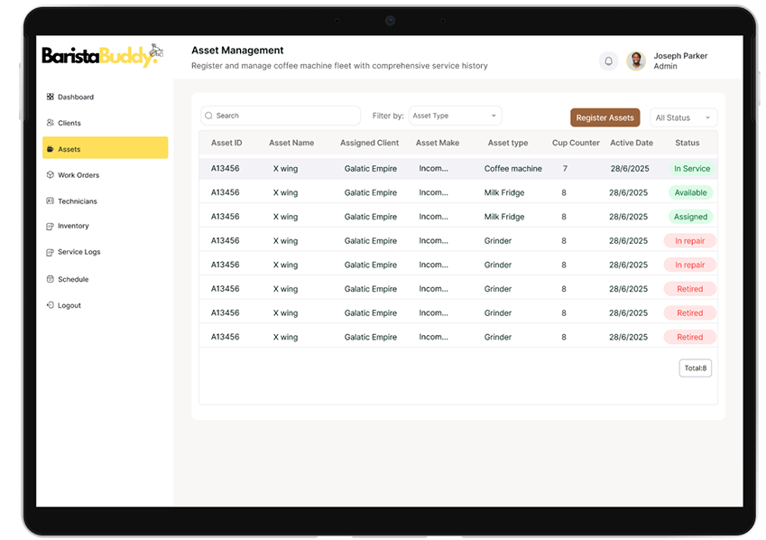The height and width of the screenshot is (540, 766).
Task: Click the In Service status badge
Action: coord(692,169)
